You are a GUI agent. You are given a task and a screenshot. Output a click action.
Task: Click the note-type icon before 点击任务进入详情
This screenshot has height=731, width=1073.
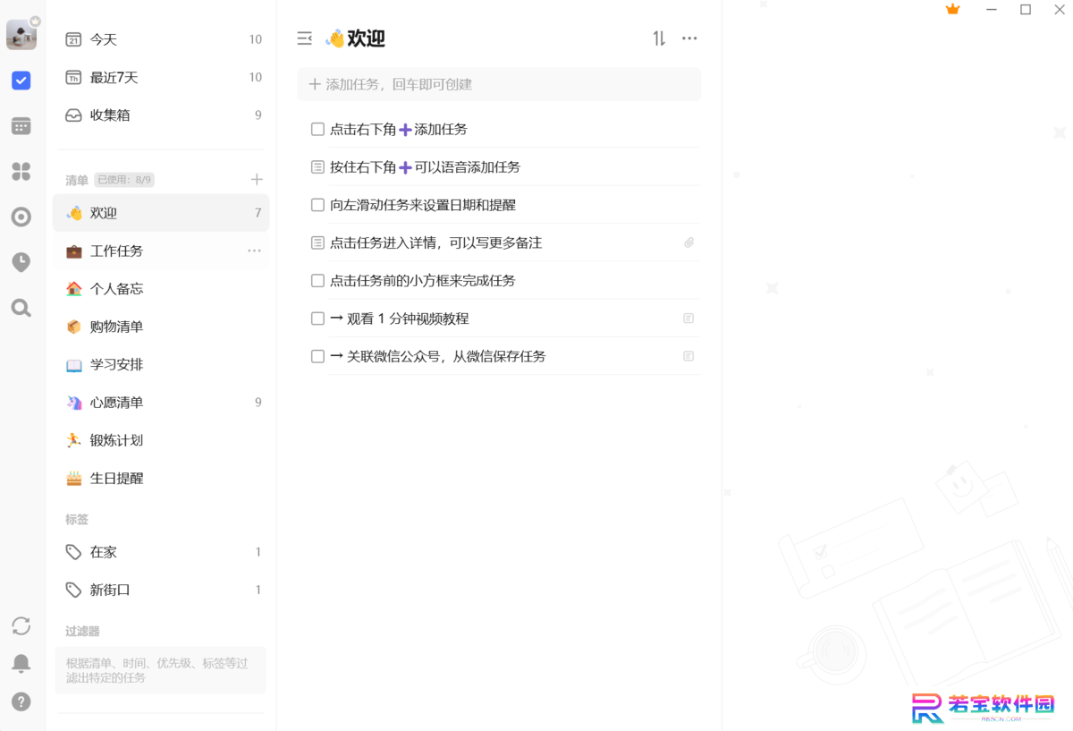317,242
